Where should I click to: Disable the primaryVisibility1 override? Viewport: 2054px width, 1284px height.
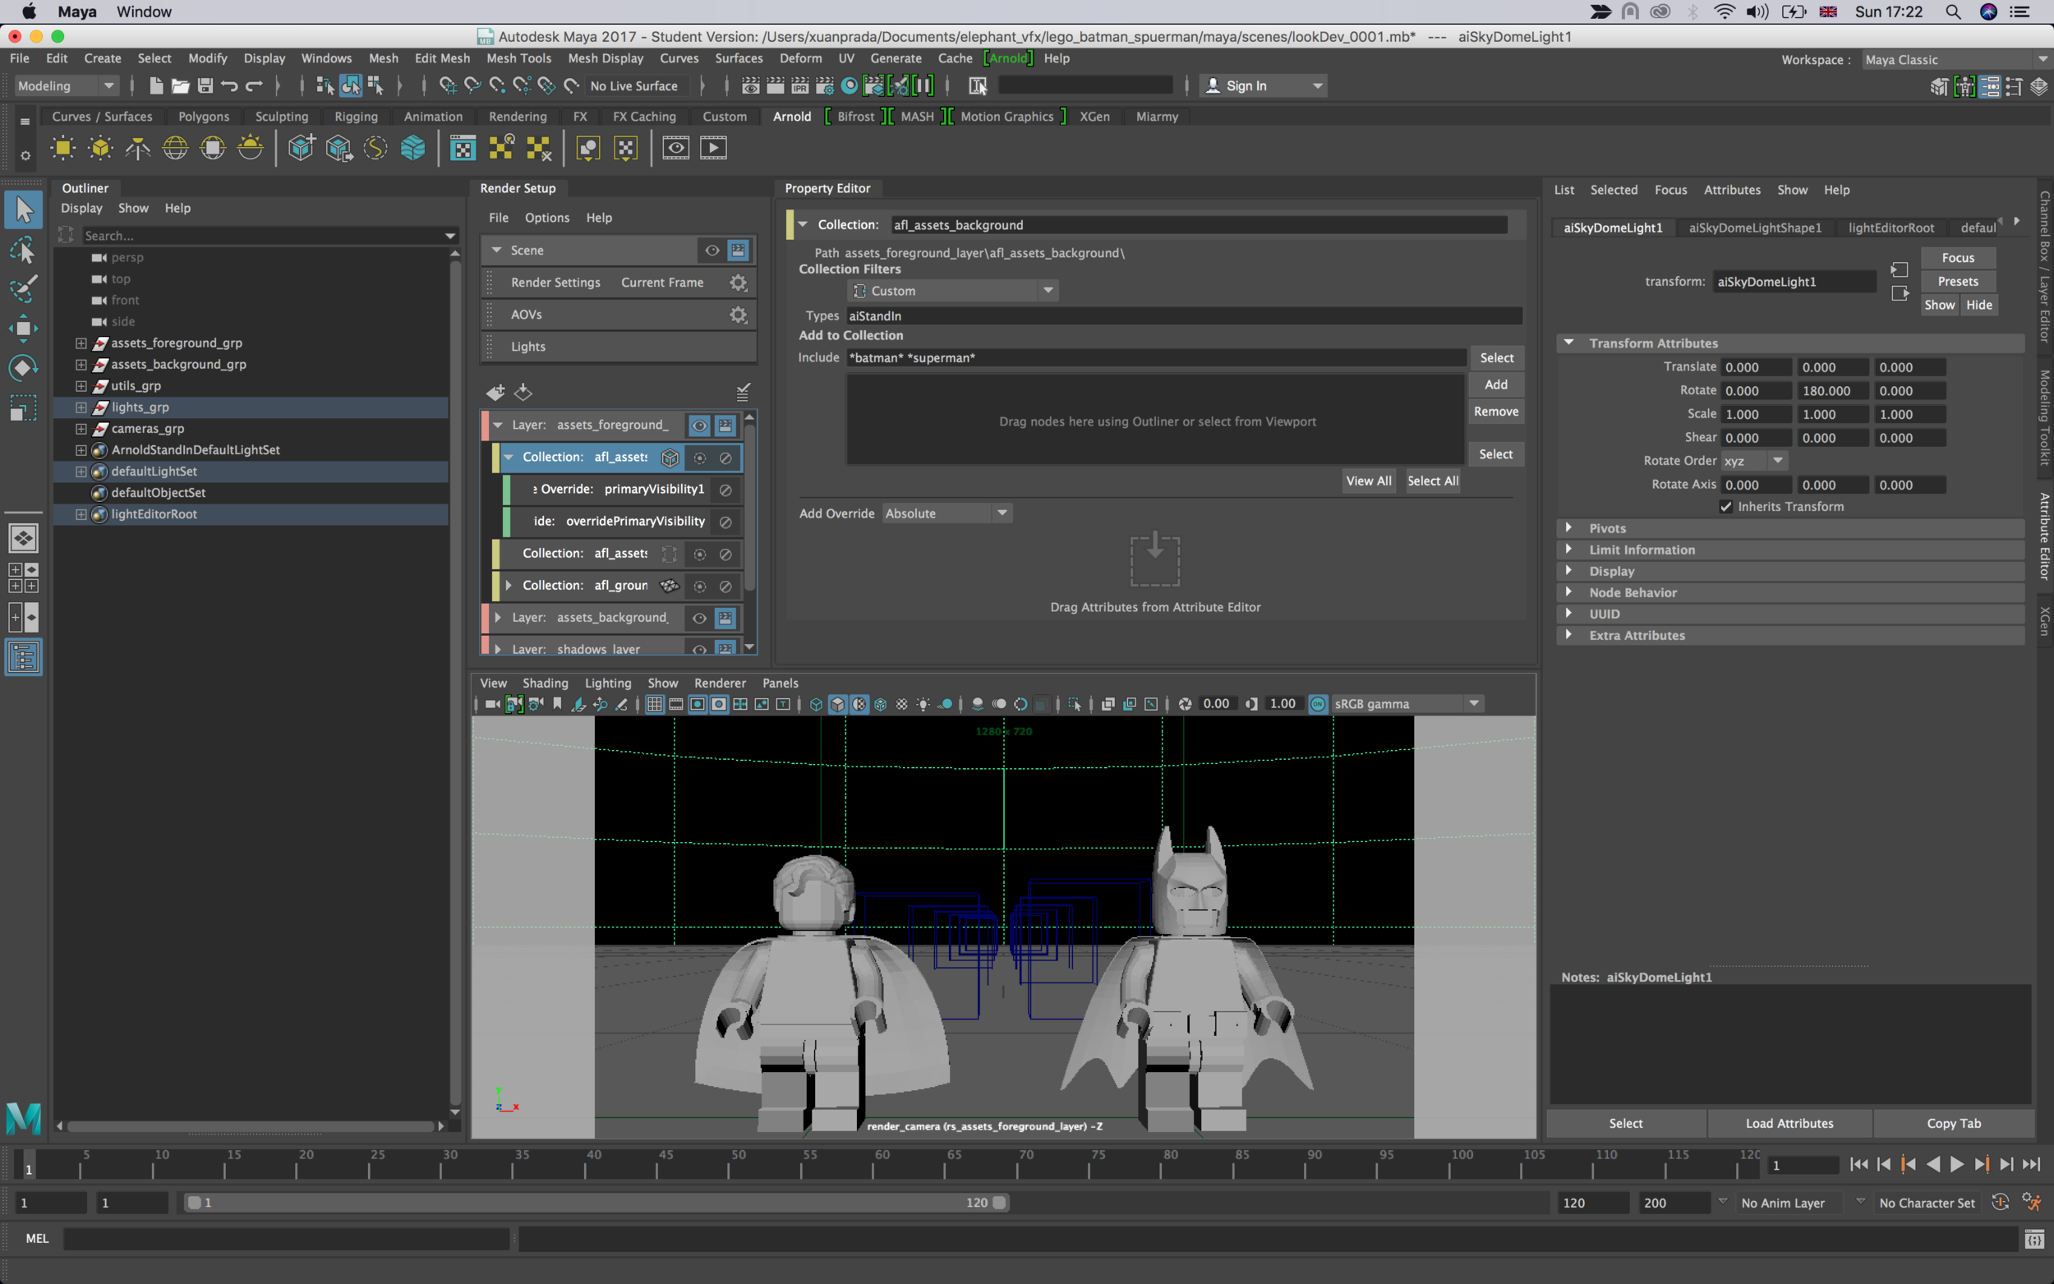tap(725, 490)
